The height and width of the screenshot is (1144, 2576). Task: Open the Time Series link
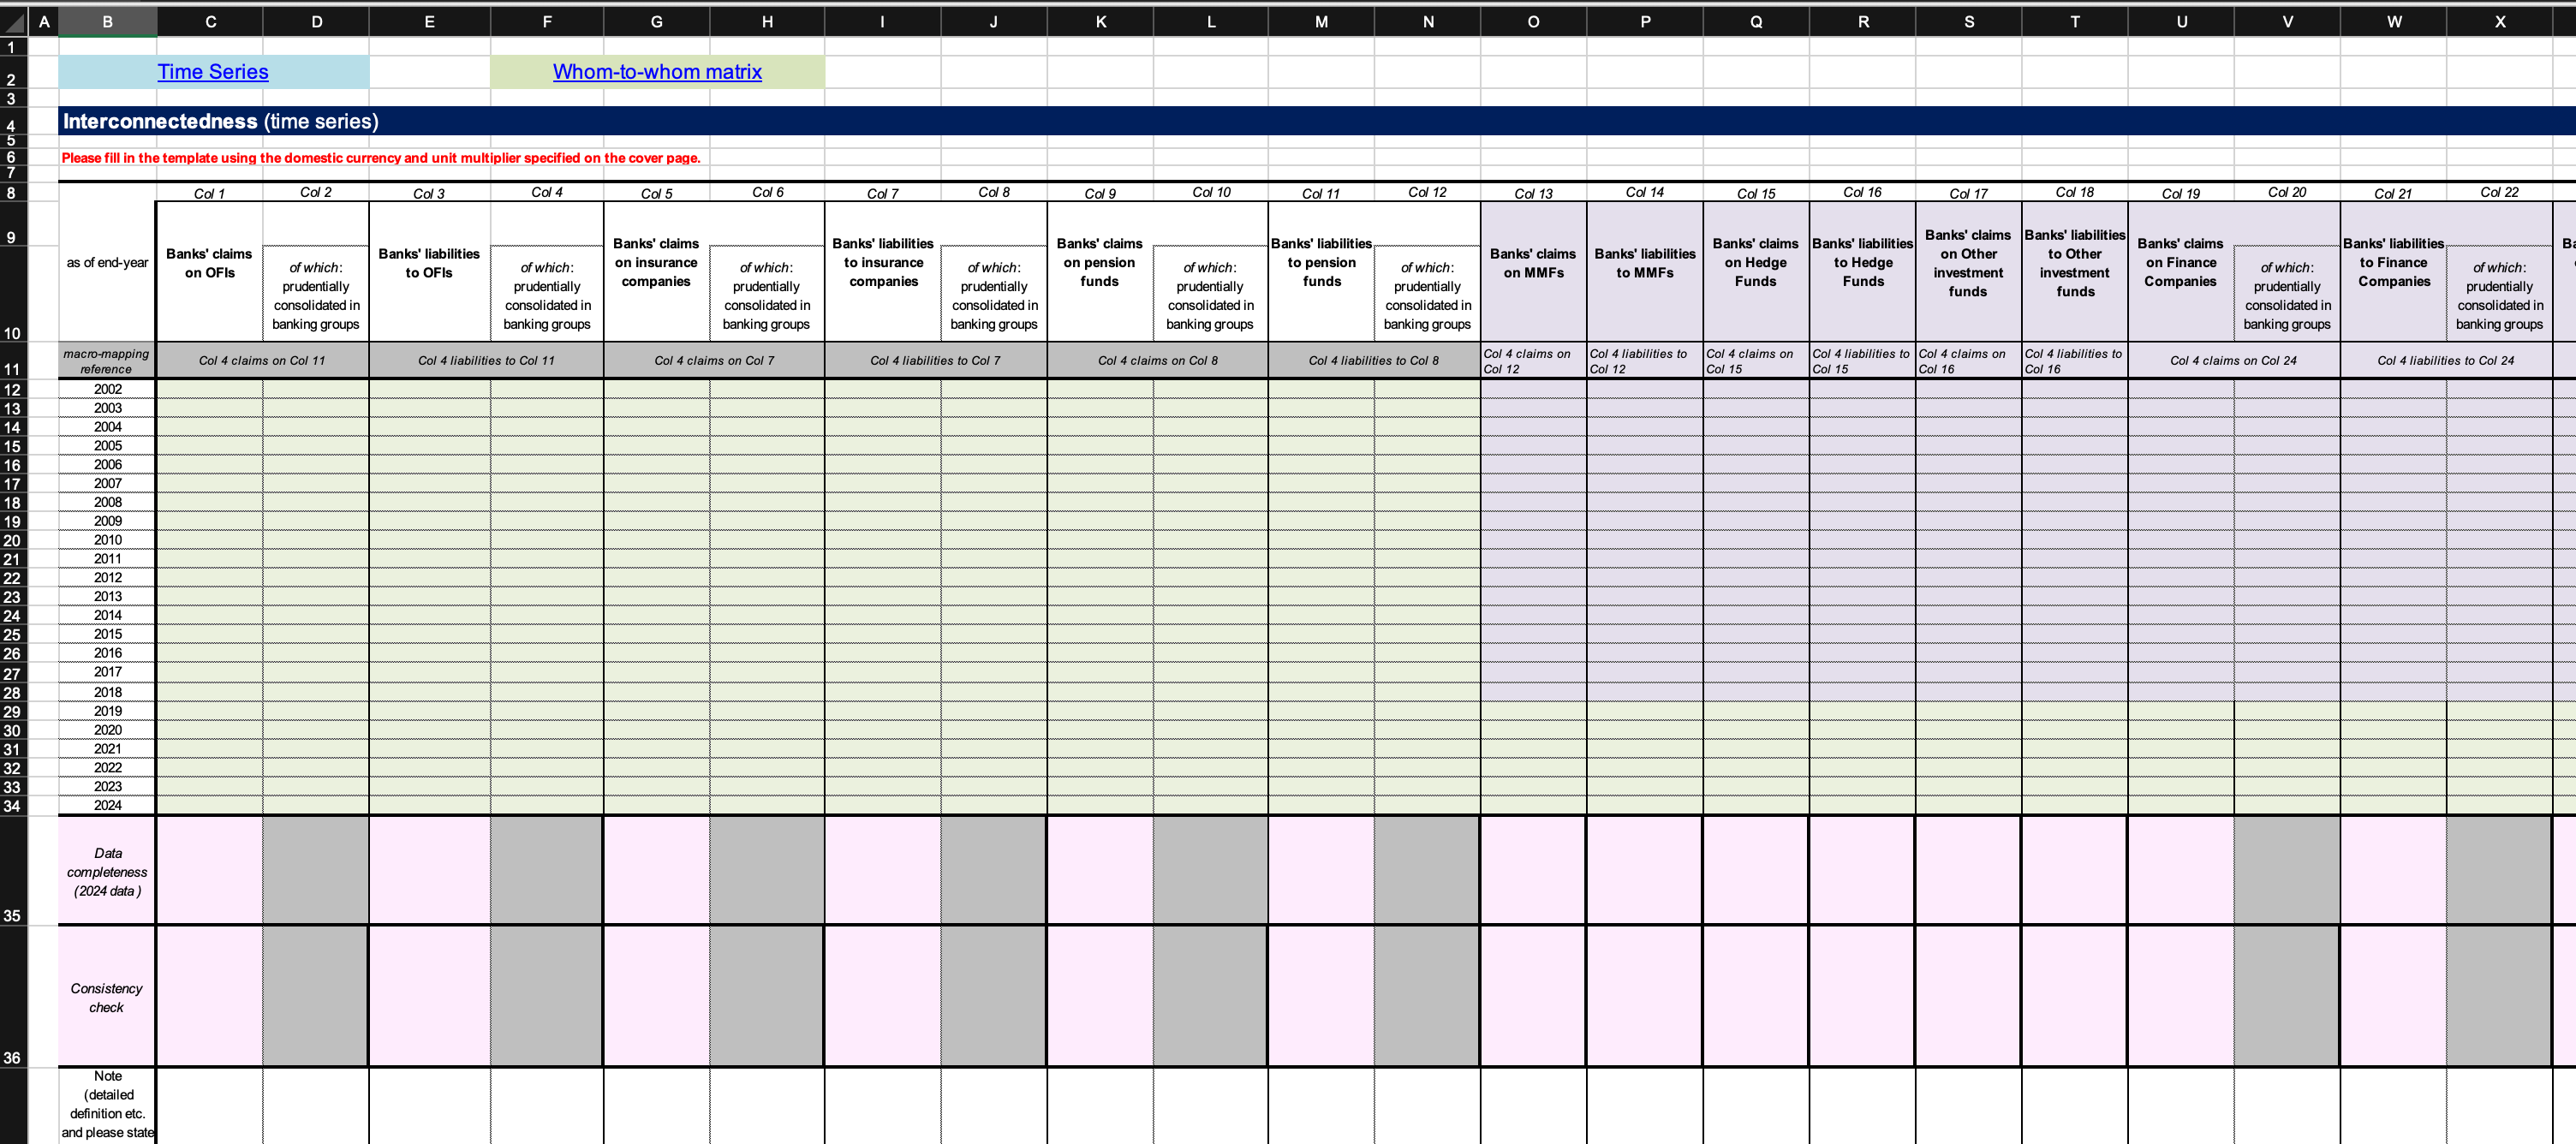pos(213,72)
